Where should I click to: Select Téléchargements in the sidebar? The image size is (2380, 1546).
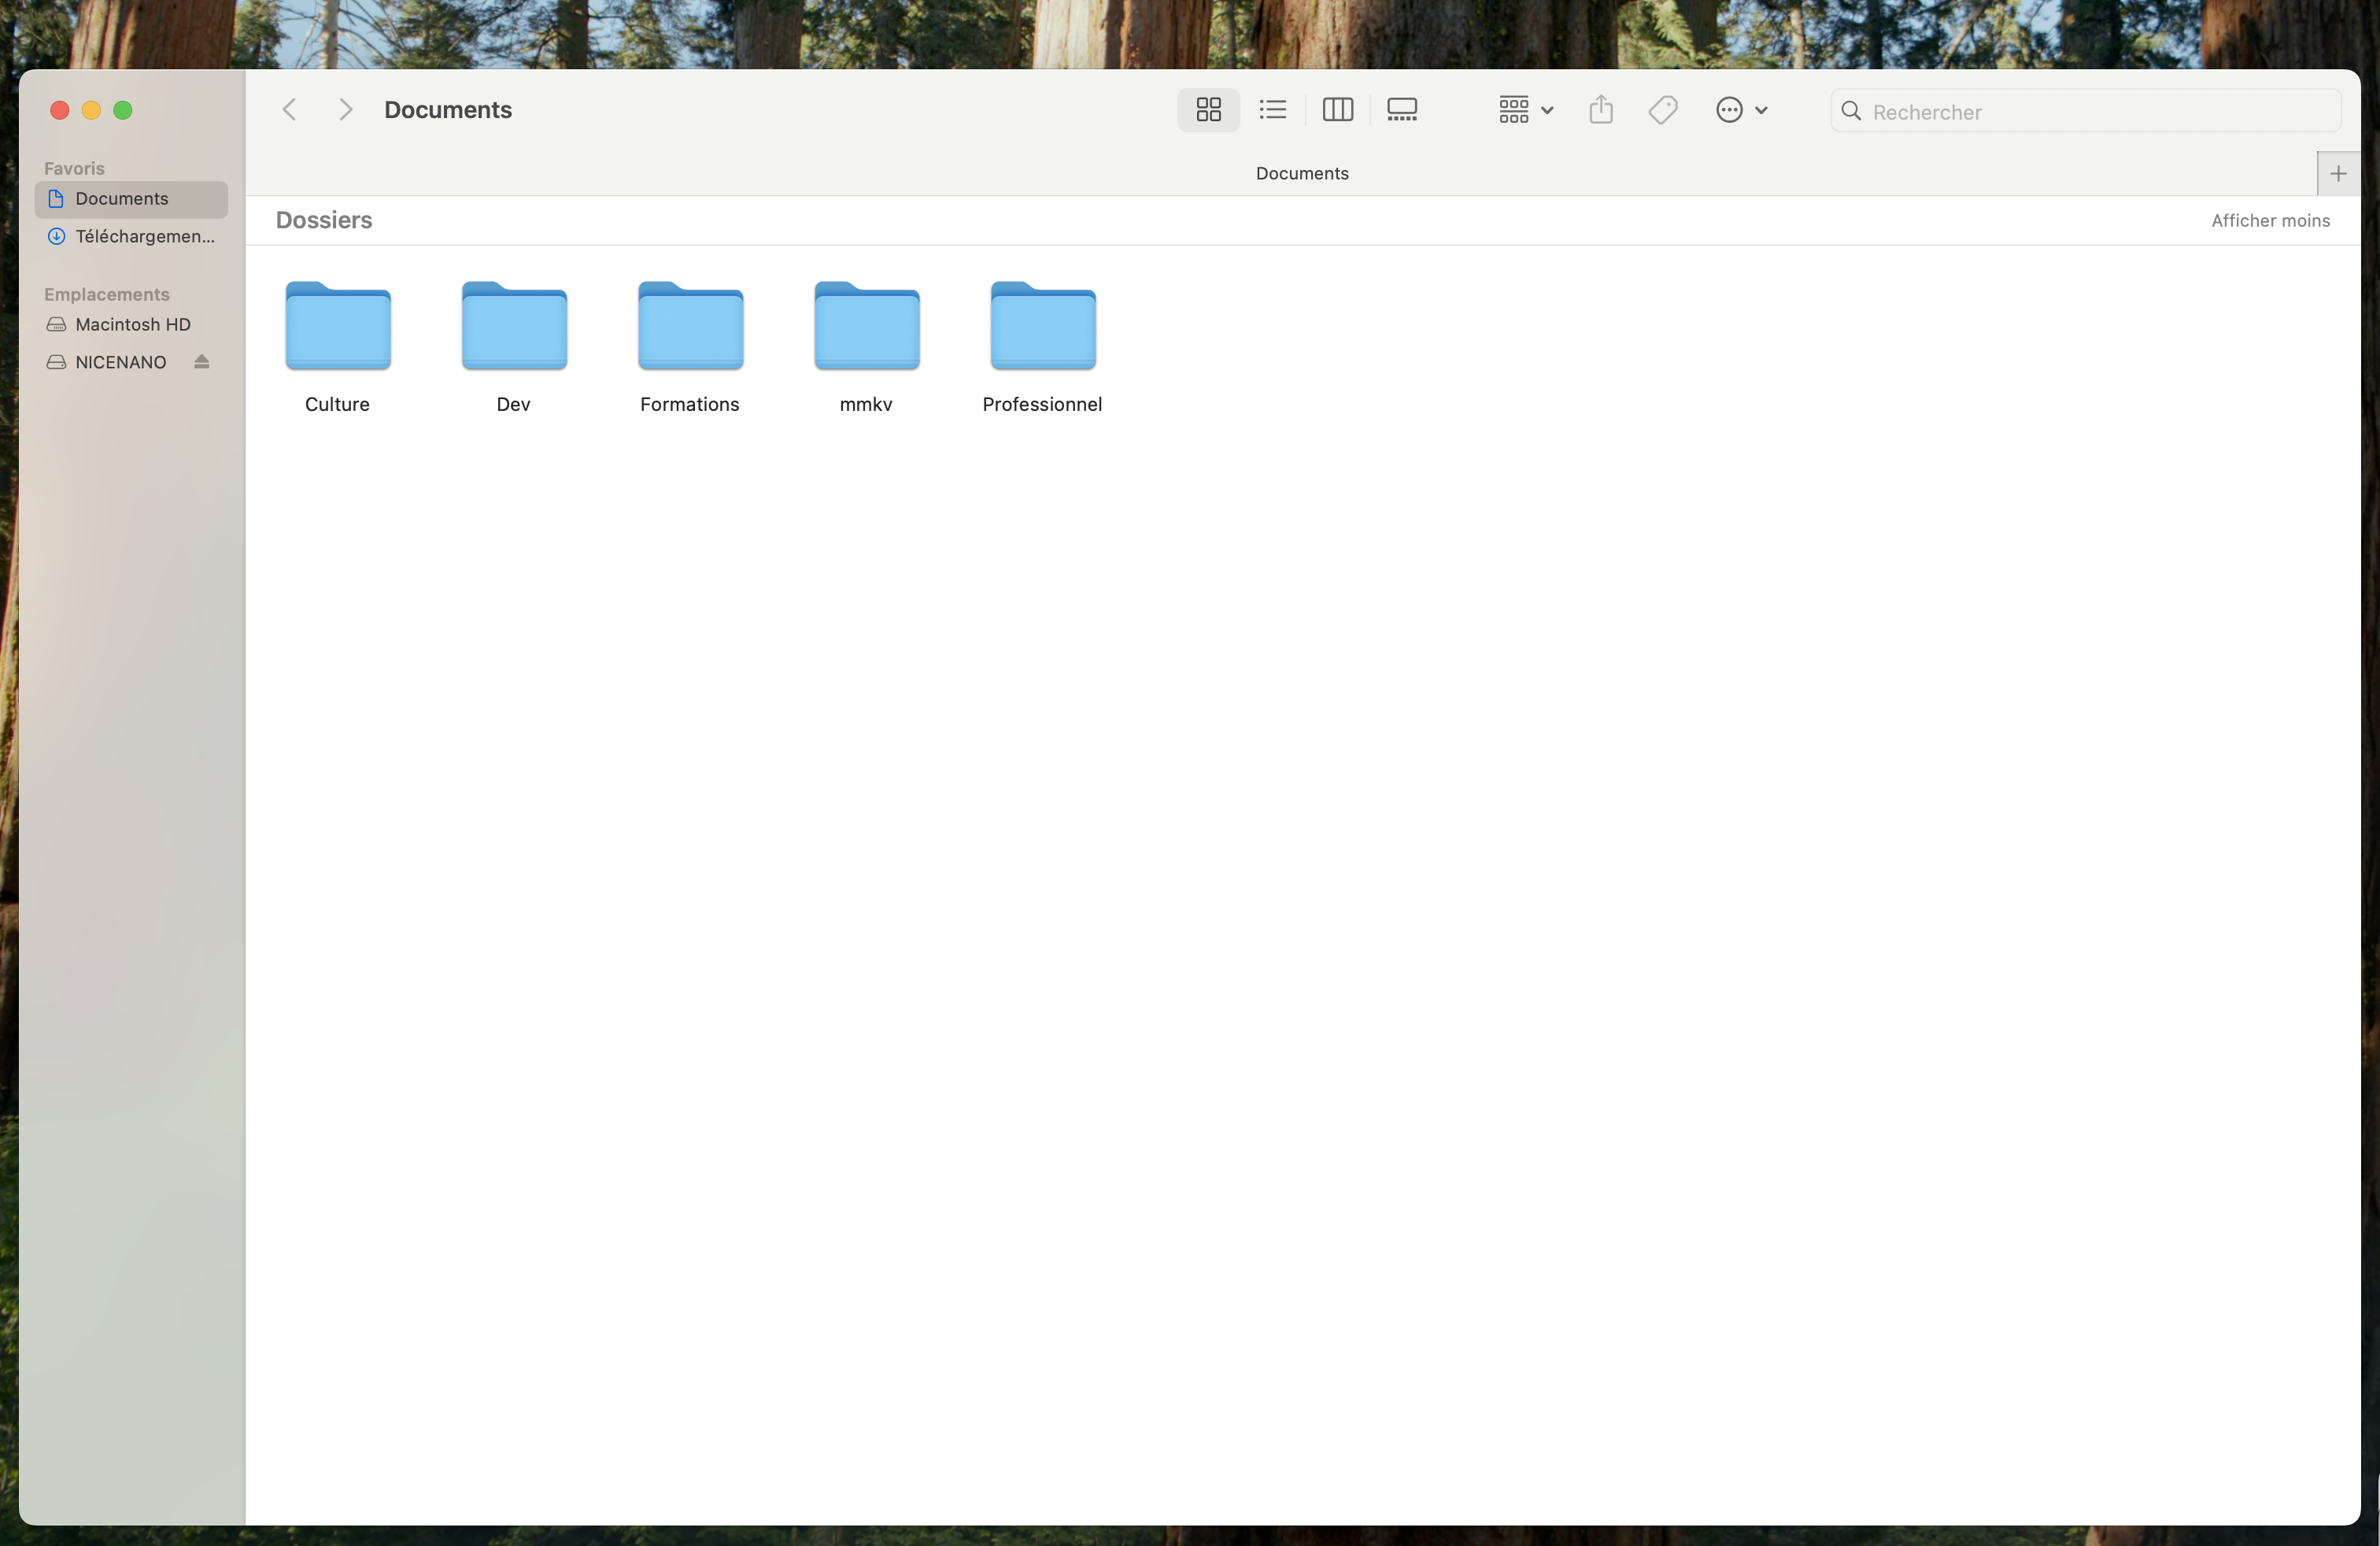(144, 237)
